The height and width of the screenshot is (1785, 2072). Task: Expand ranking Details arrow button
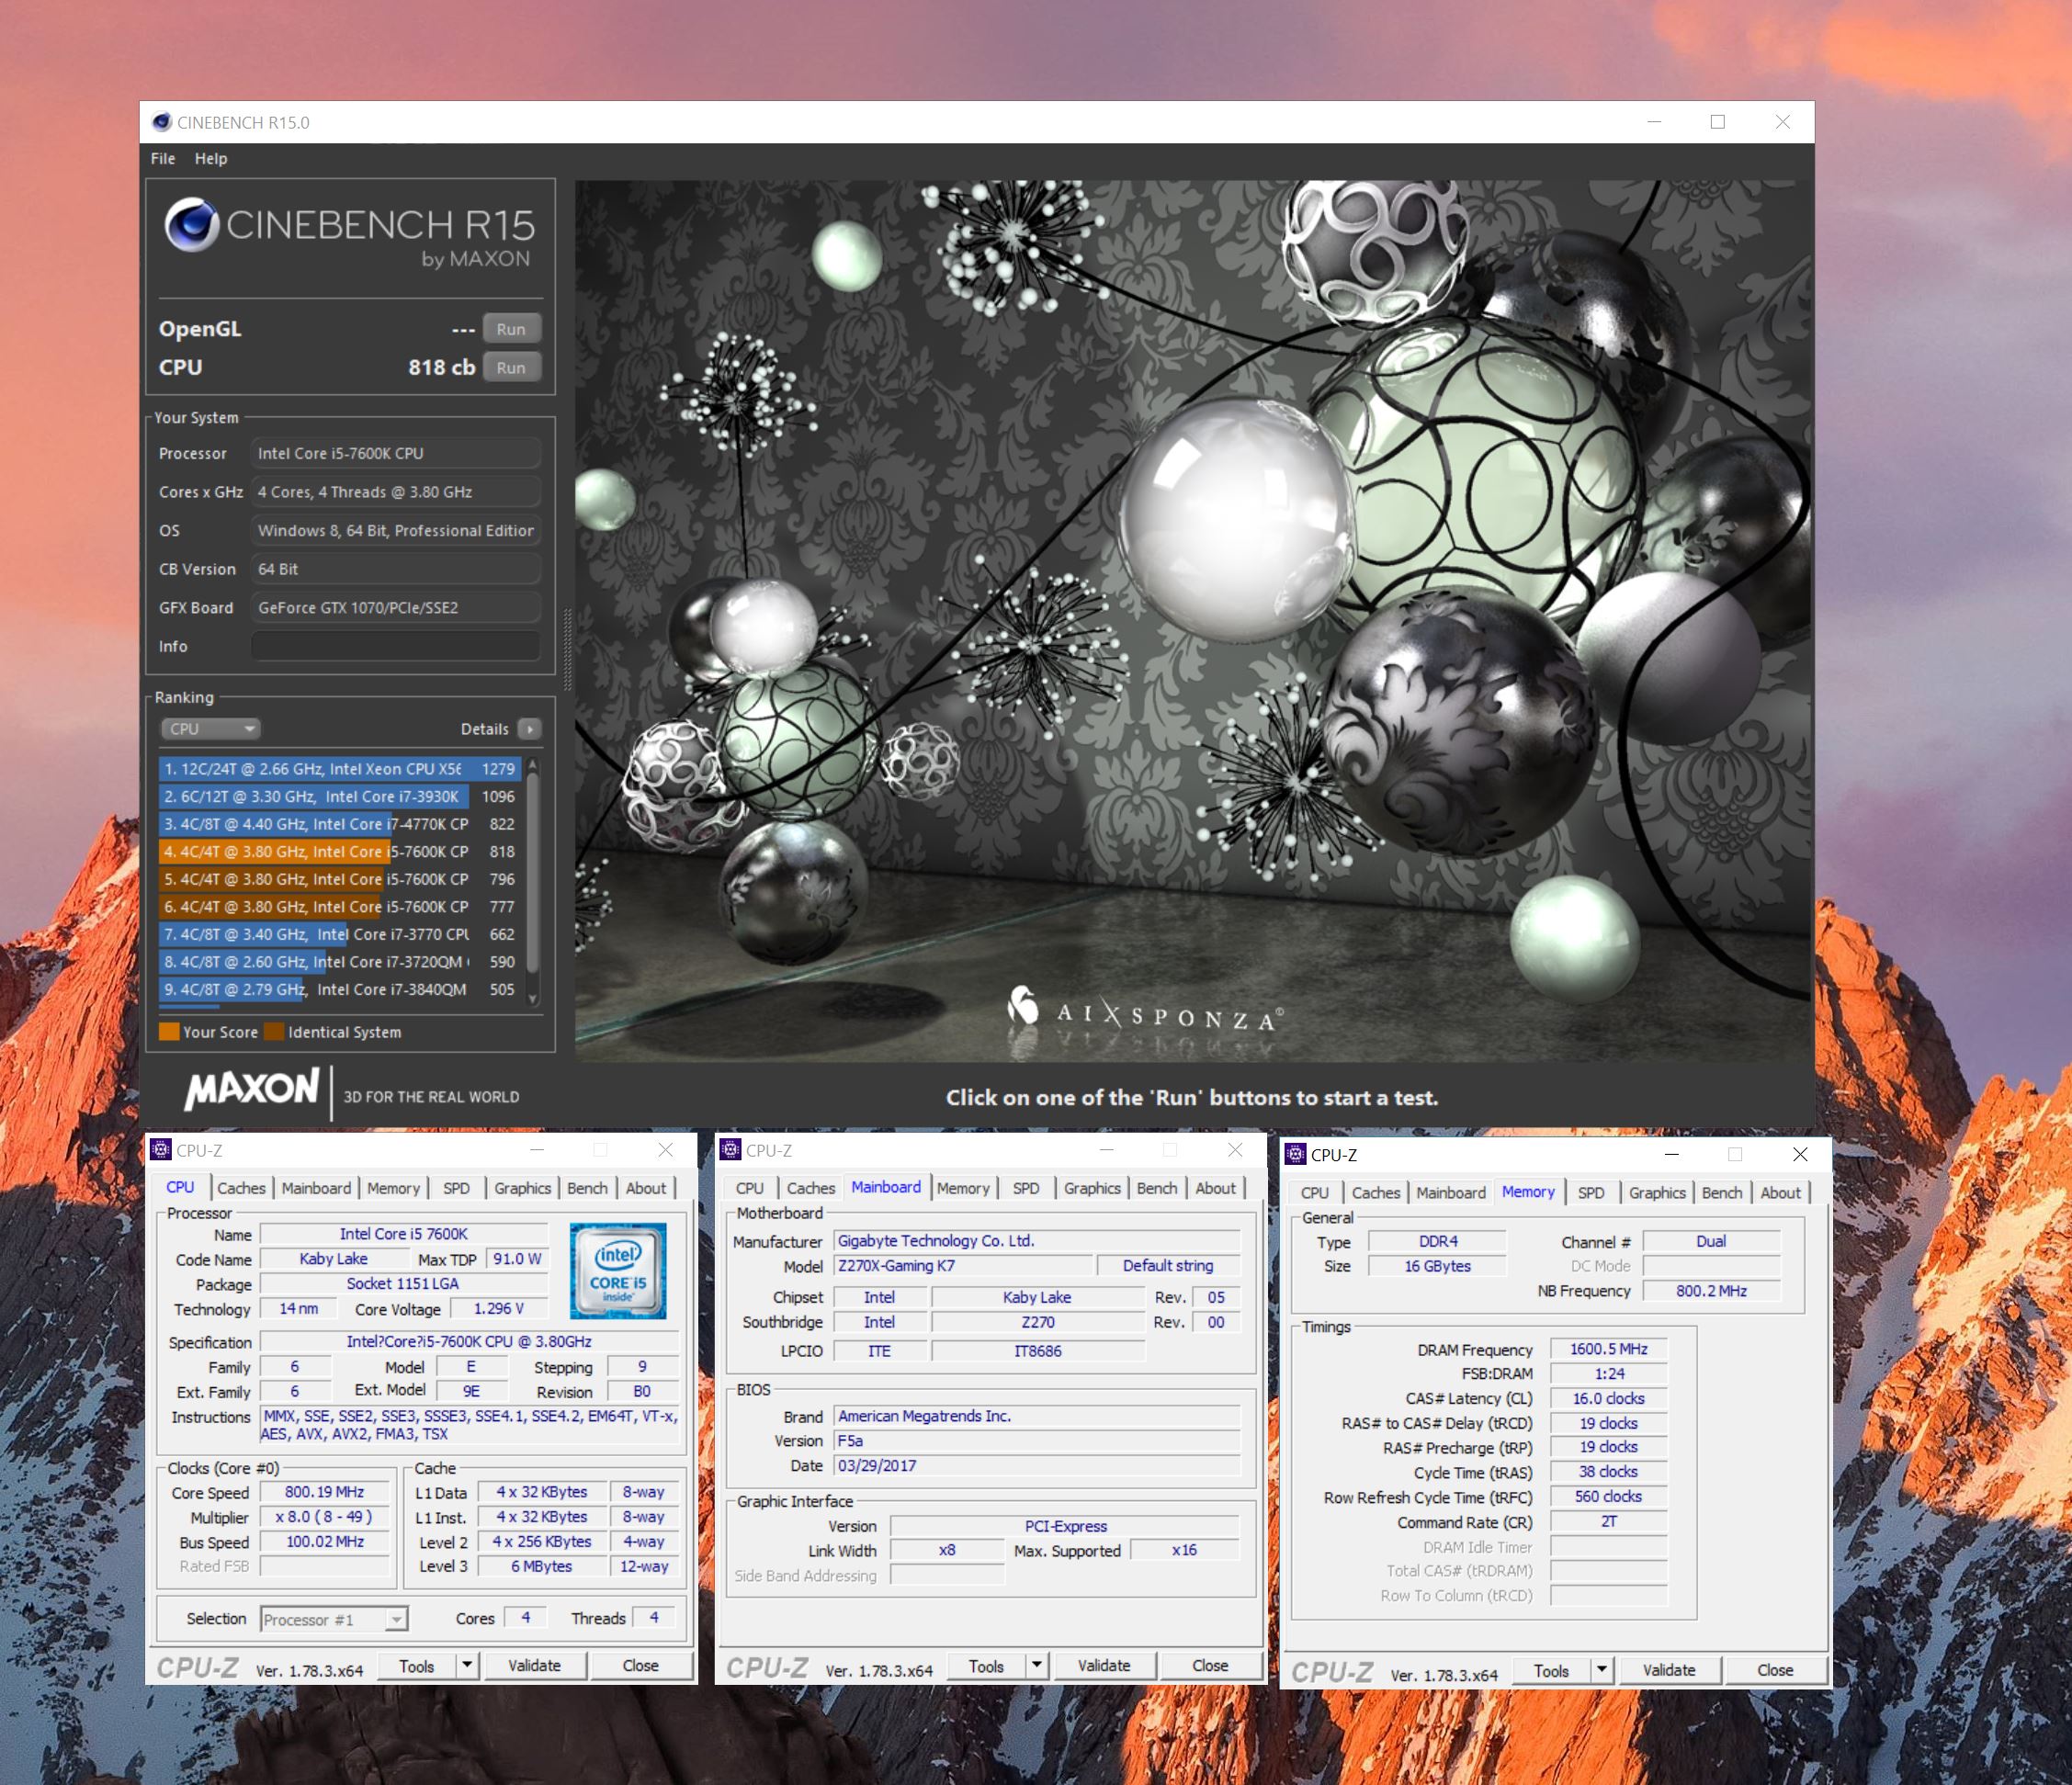coord(530,729)
